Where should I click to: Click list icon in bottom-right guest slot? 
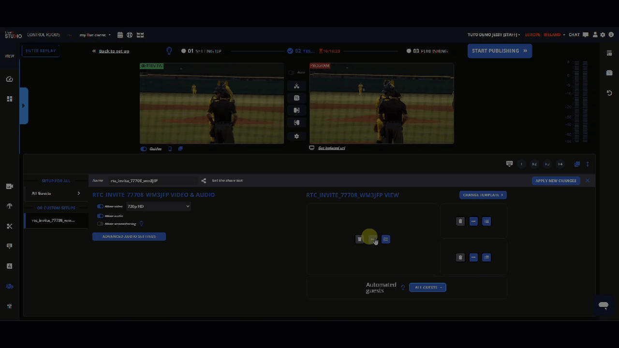pos(486,258)
